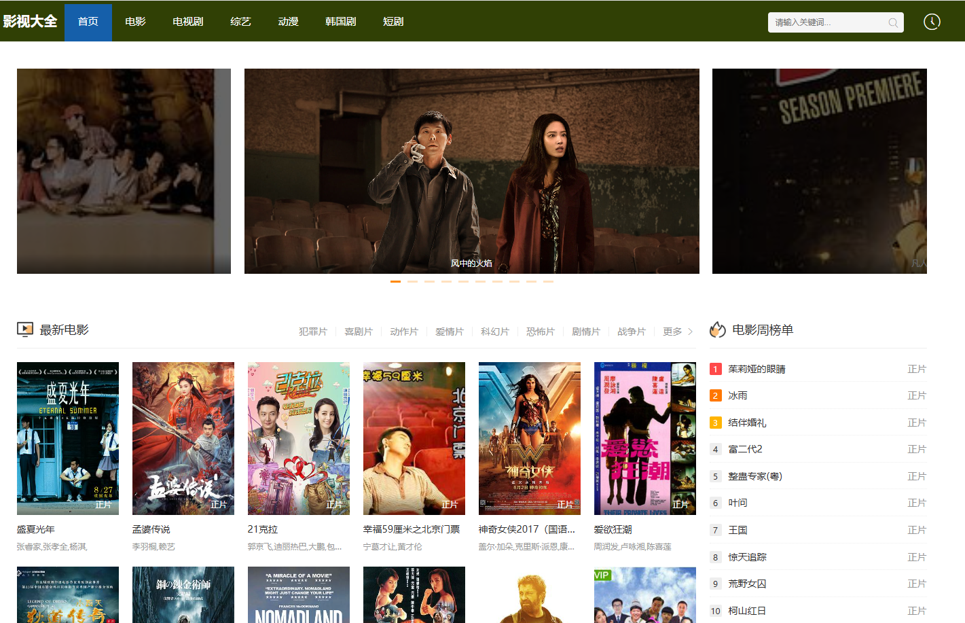Click the 最新电影 section screen icon
965x623 pixels.
25,330
